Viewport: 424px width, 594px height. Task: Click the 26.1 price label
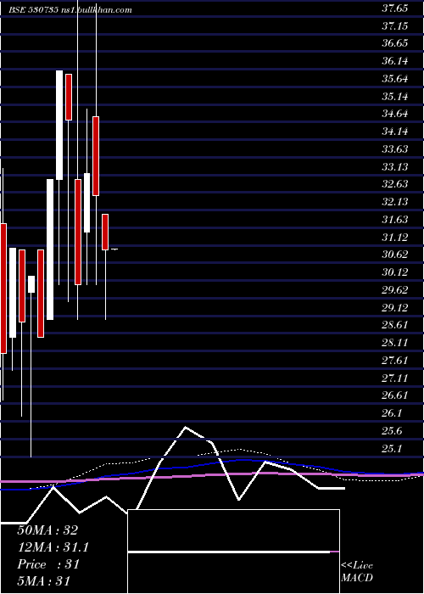point(393,413)
